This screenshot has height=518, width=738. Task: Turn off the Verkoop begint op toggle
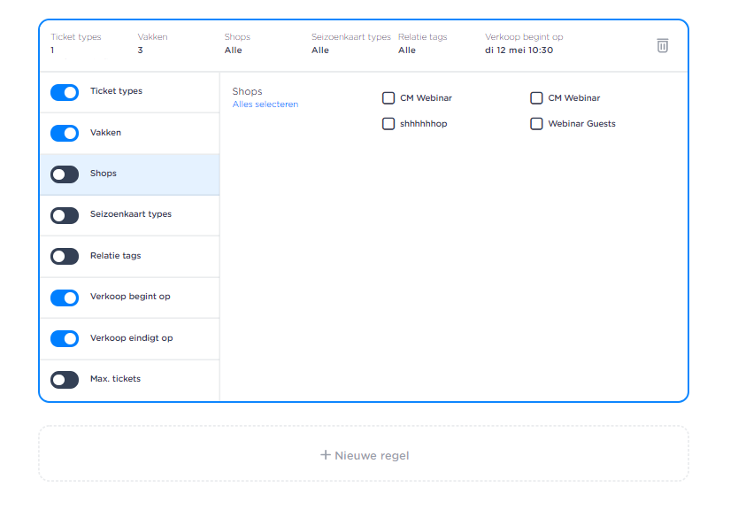(x=65, y=298)
